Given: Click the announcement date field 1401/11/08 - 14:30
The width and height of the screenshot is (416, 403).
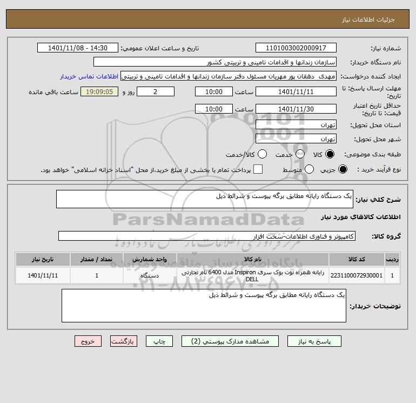Looking at the screenshot, I should tap(78, 48).
